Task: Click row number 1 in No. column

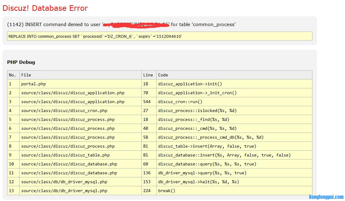Action: [14, 84]
